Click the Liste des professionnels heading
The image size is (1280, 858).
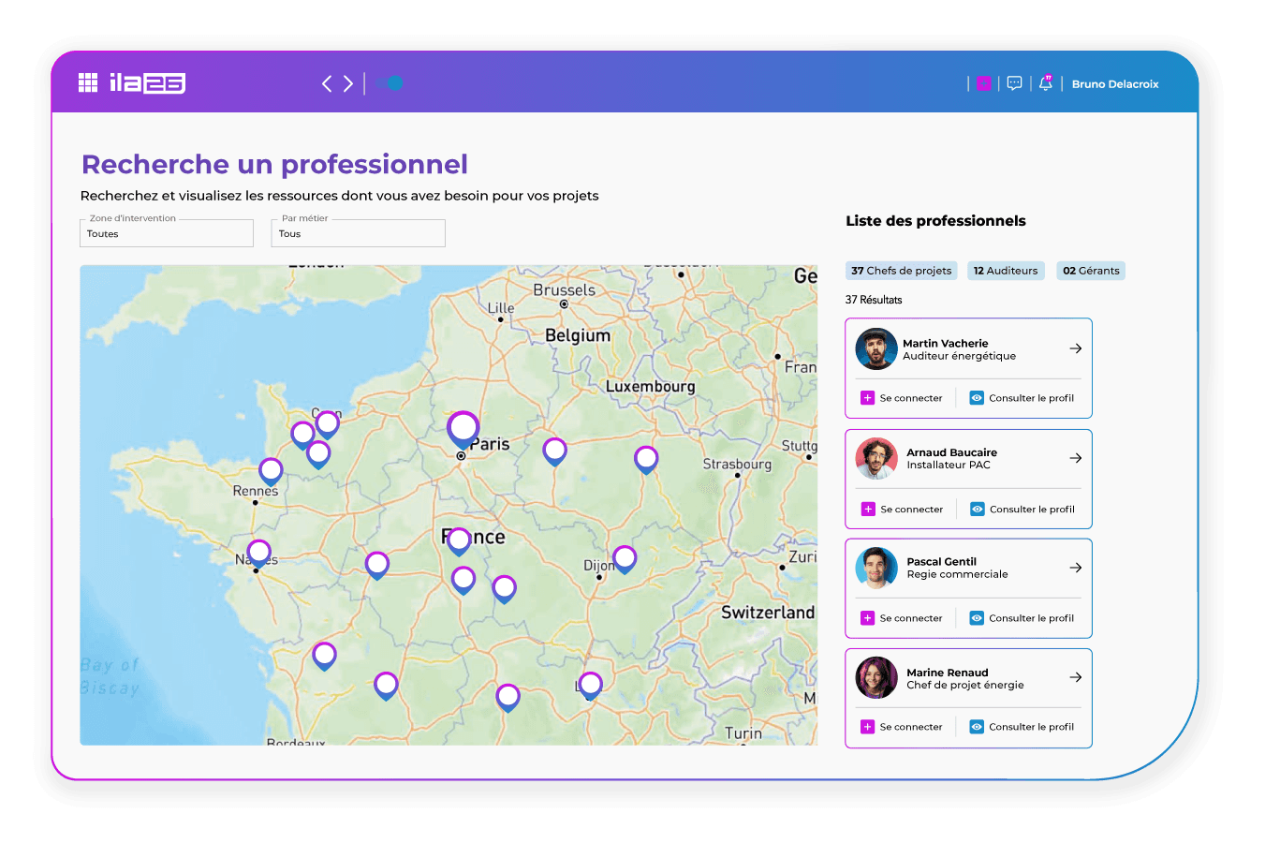coord(935,221)
